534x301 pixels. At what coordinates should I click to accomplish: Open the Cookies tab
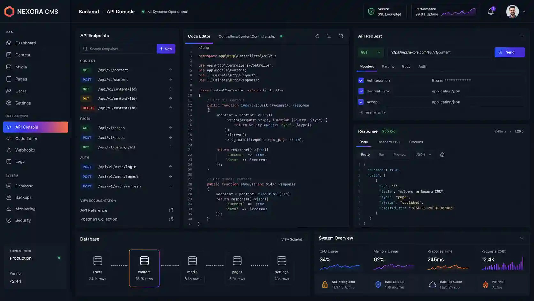pyautogui.click(x=416, y=142)
